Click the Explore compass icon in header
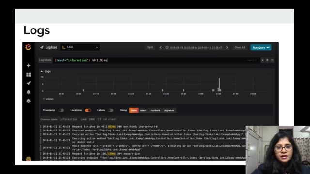This screenshot has width=310, height=174. [42, 47]
